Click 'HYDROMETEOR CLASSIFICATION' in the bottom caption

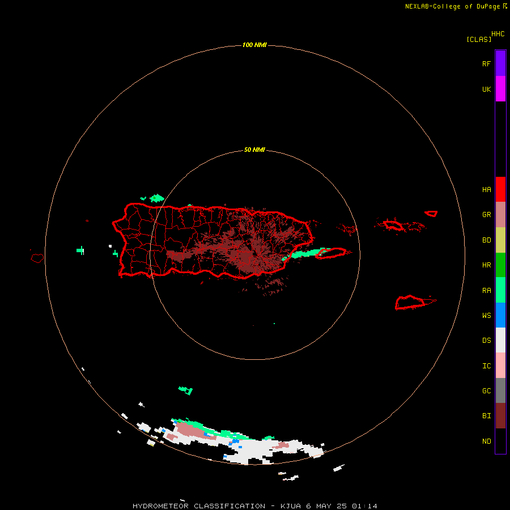point(199,506)
